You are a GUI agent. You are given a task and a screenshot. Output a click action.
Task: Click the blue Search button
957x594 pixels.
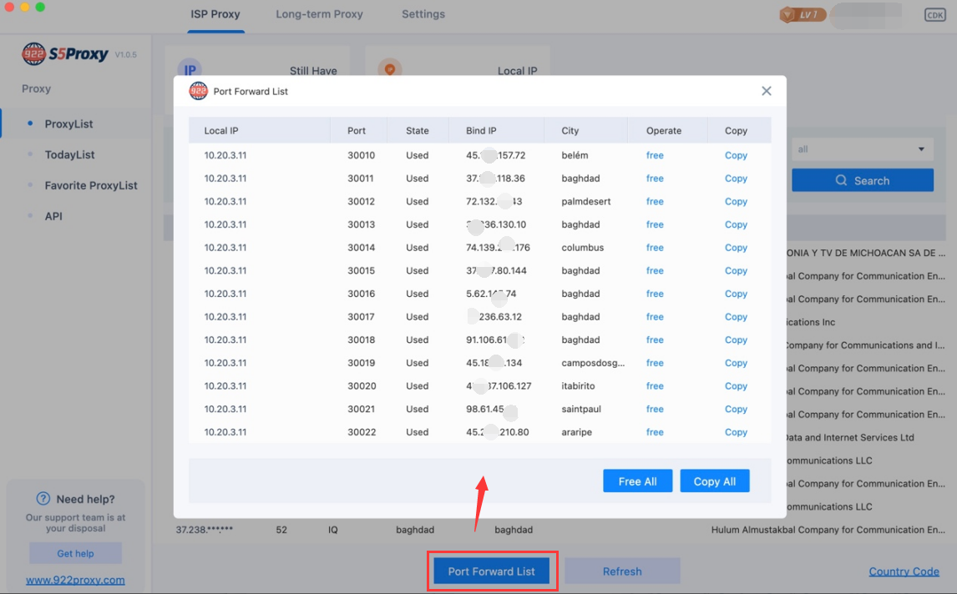pos(863,180)
